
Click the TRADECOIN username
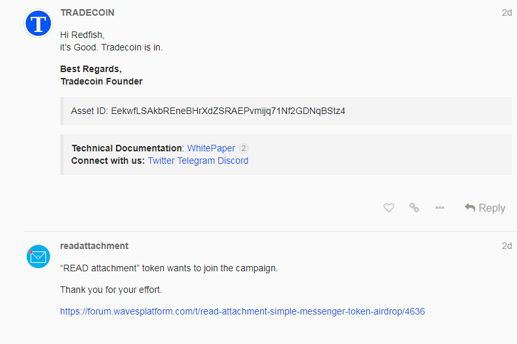pyautogui.click(x=87, y=12)
